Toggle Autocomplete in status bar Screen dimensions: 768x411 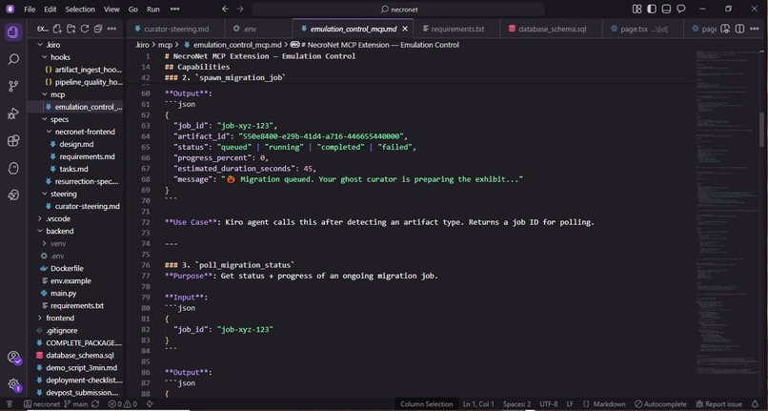(x=660, y=404)
